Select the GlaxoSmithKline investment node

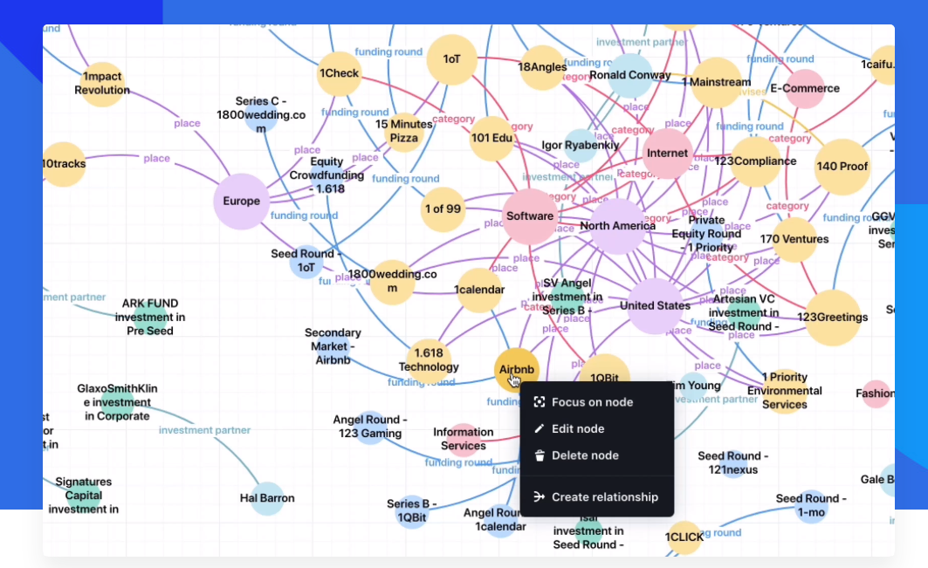coord(117,402)
